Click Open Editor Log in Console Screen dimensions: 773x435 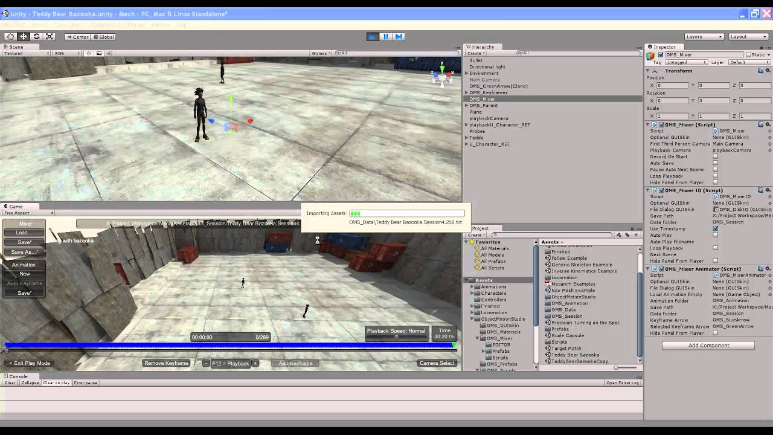pos(623,383)
